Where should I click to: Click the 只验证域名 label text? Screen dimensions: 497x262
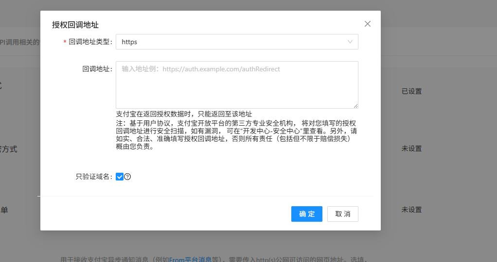(x=94, y=177)
